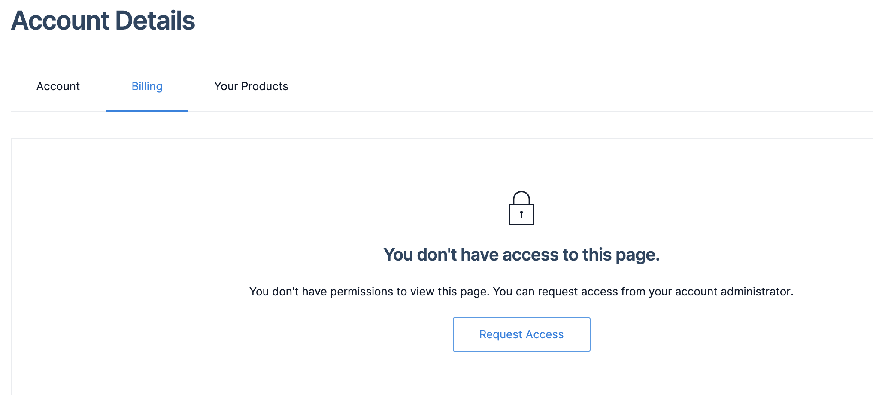This screenshot has width=873, height=395.
Task: Click the Request Access button
Action: pyautogui.click(x=521, y=334)
